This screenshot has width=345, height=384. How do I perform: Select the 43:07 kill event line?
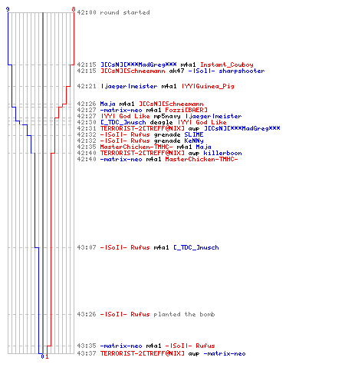148,247
